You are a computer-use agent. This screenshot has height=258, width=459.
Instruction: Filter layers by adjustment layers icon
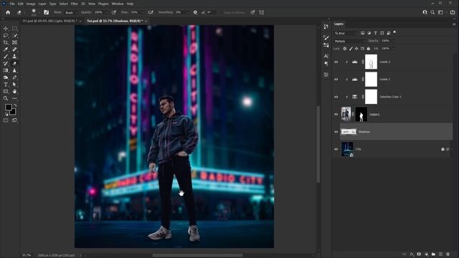369,33
